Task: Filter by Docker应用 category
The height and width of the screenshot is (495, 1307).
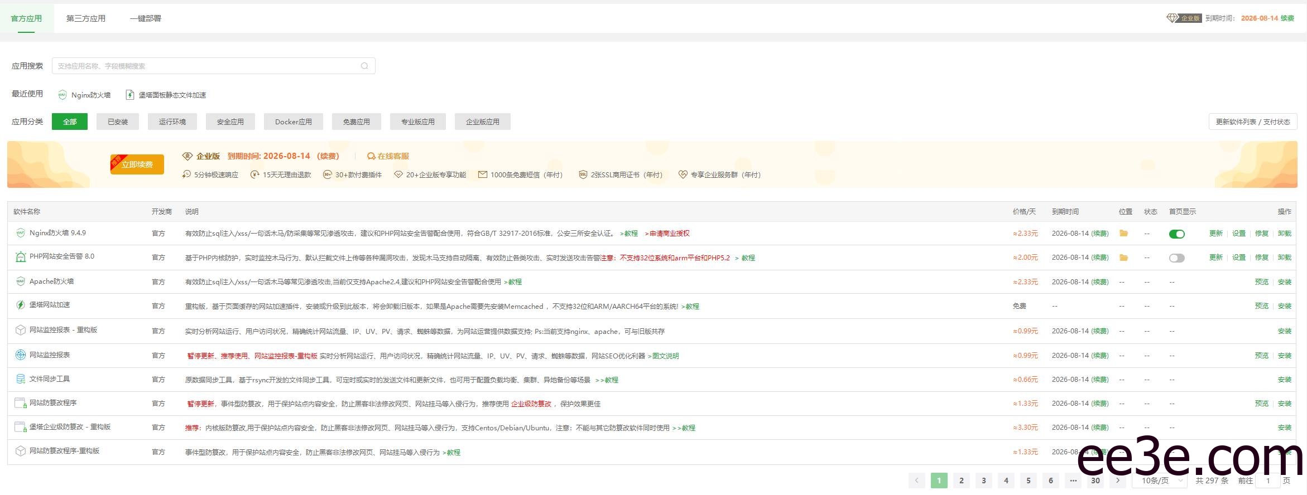Action: click(294, 122)
